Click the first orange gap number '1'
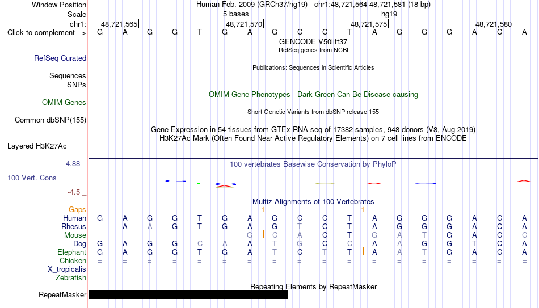This screenshot has width=539, height=308. [263, 210]
